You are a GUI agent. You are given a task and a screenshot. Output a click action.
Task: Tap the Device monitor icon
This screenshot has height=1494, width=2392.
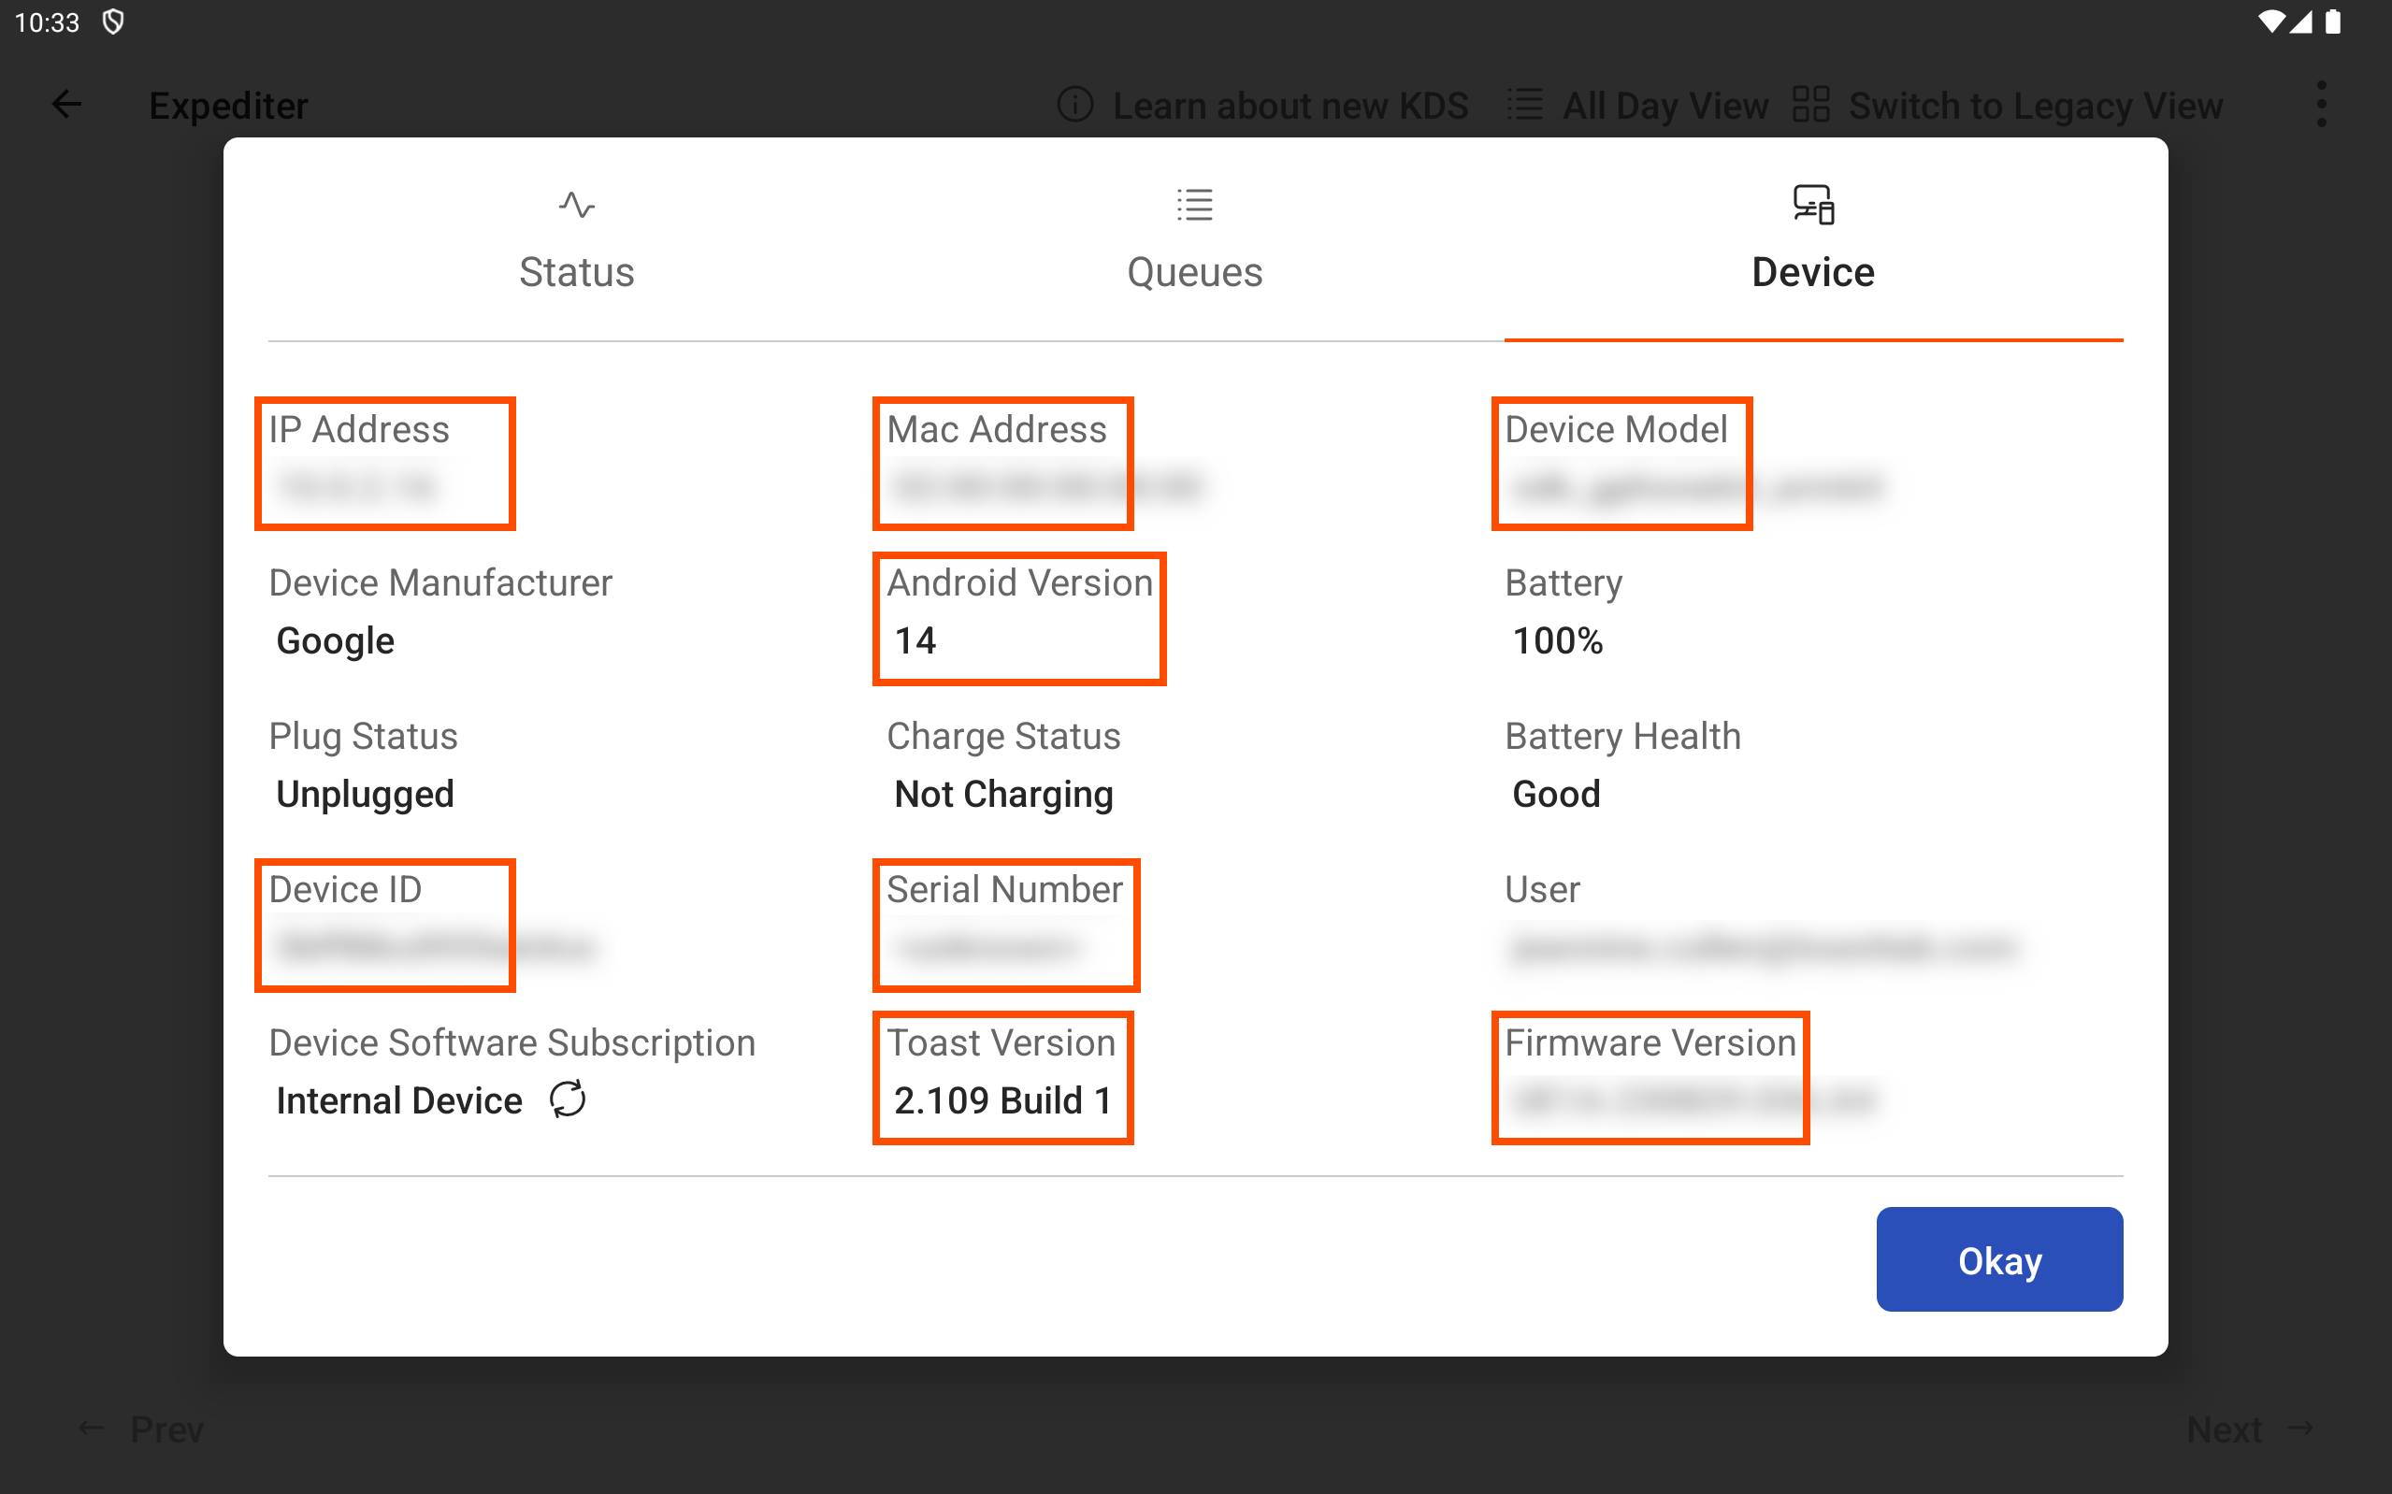(1813, 205)
